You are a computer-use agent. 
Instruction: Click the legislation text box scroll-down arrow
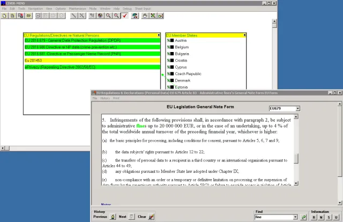point(296,183)
